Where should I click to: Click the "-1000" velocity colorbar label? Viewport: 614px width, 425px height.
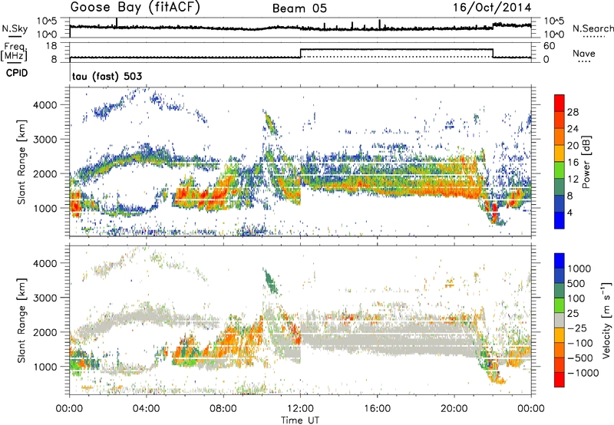tap(583, 373)
